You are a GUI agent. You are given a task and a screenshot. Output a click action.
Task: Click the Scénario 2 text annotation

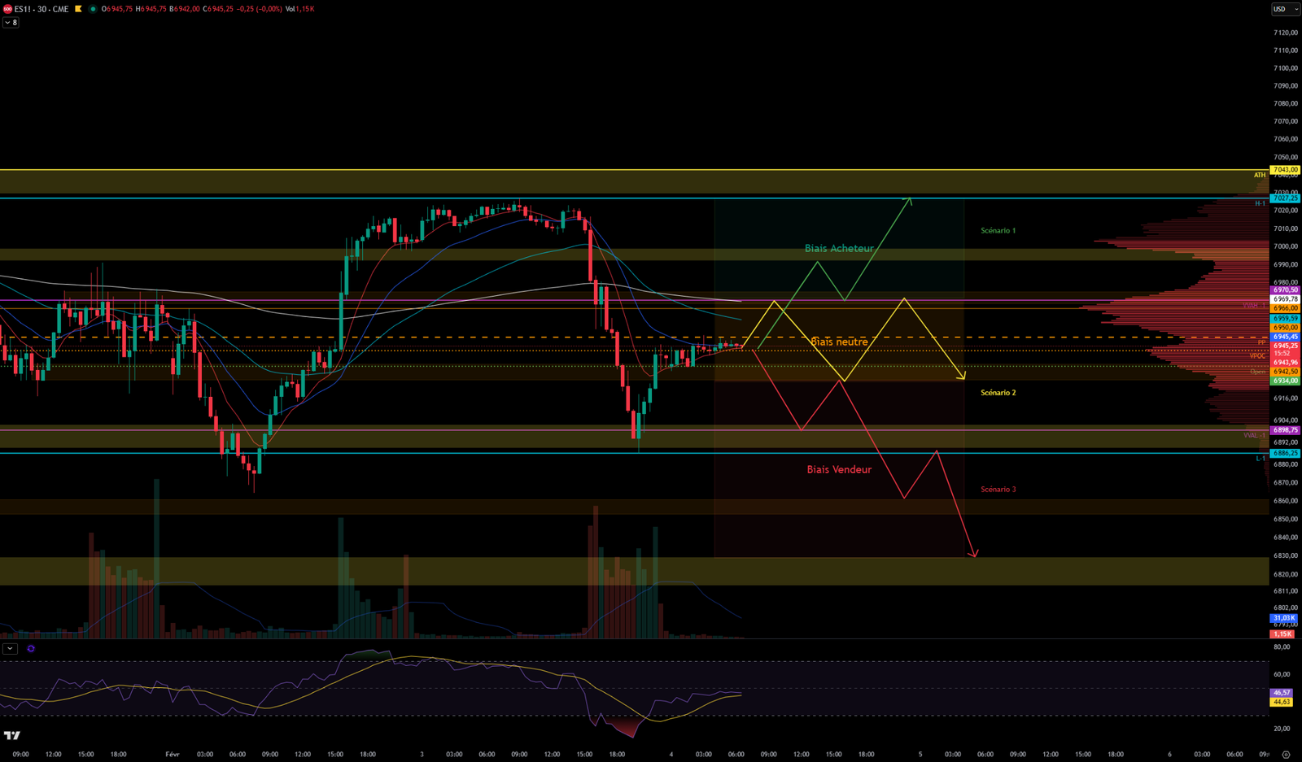click(998, 393)
